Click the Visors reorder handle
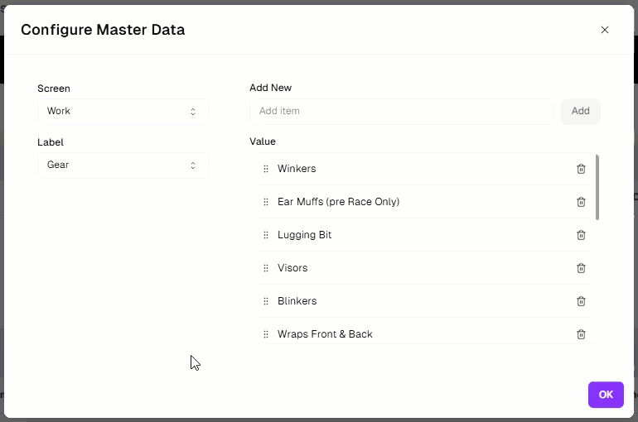Screen dimensions: 638x422 click(266, 268)
